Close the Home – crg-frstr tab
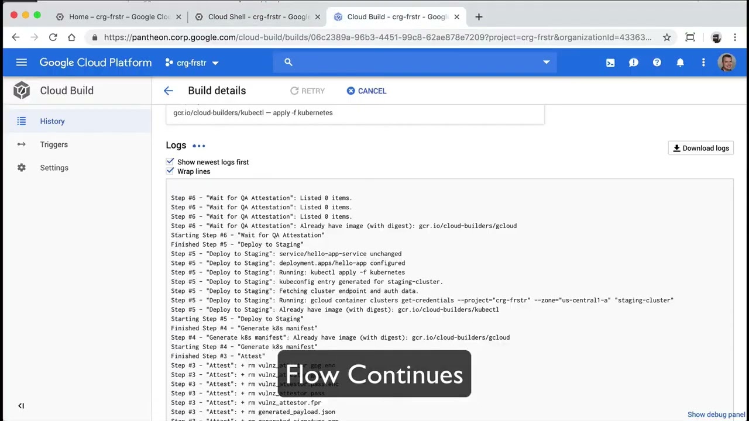The image size is (749, 421). (x=179, y=17)
